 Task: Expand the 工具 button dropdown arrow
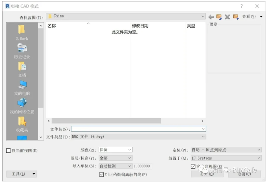(x=34, y=174)
